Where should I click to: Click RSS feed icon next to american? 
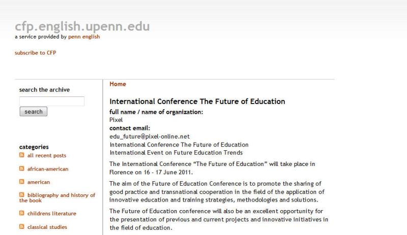[x=22, y=182]
